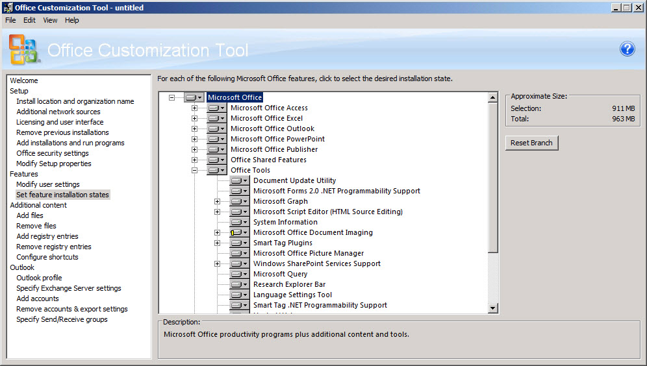Image resolution: width=647 pixels, height=366 pixels.
Task: Collapse the Microsoft Office root node
Action: (171, 98)
